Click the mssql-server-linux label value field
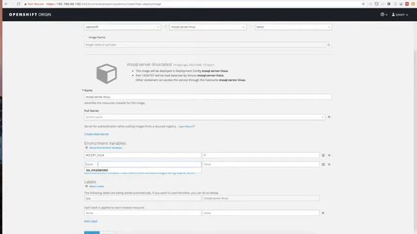417x234 pixels. coord(261,198)
